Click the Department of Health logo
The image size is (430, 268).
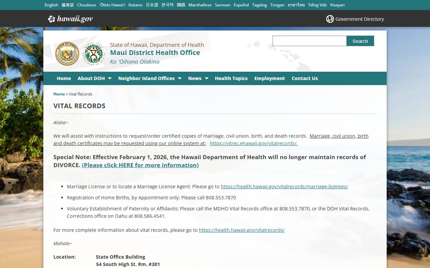(94, 54)
